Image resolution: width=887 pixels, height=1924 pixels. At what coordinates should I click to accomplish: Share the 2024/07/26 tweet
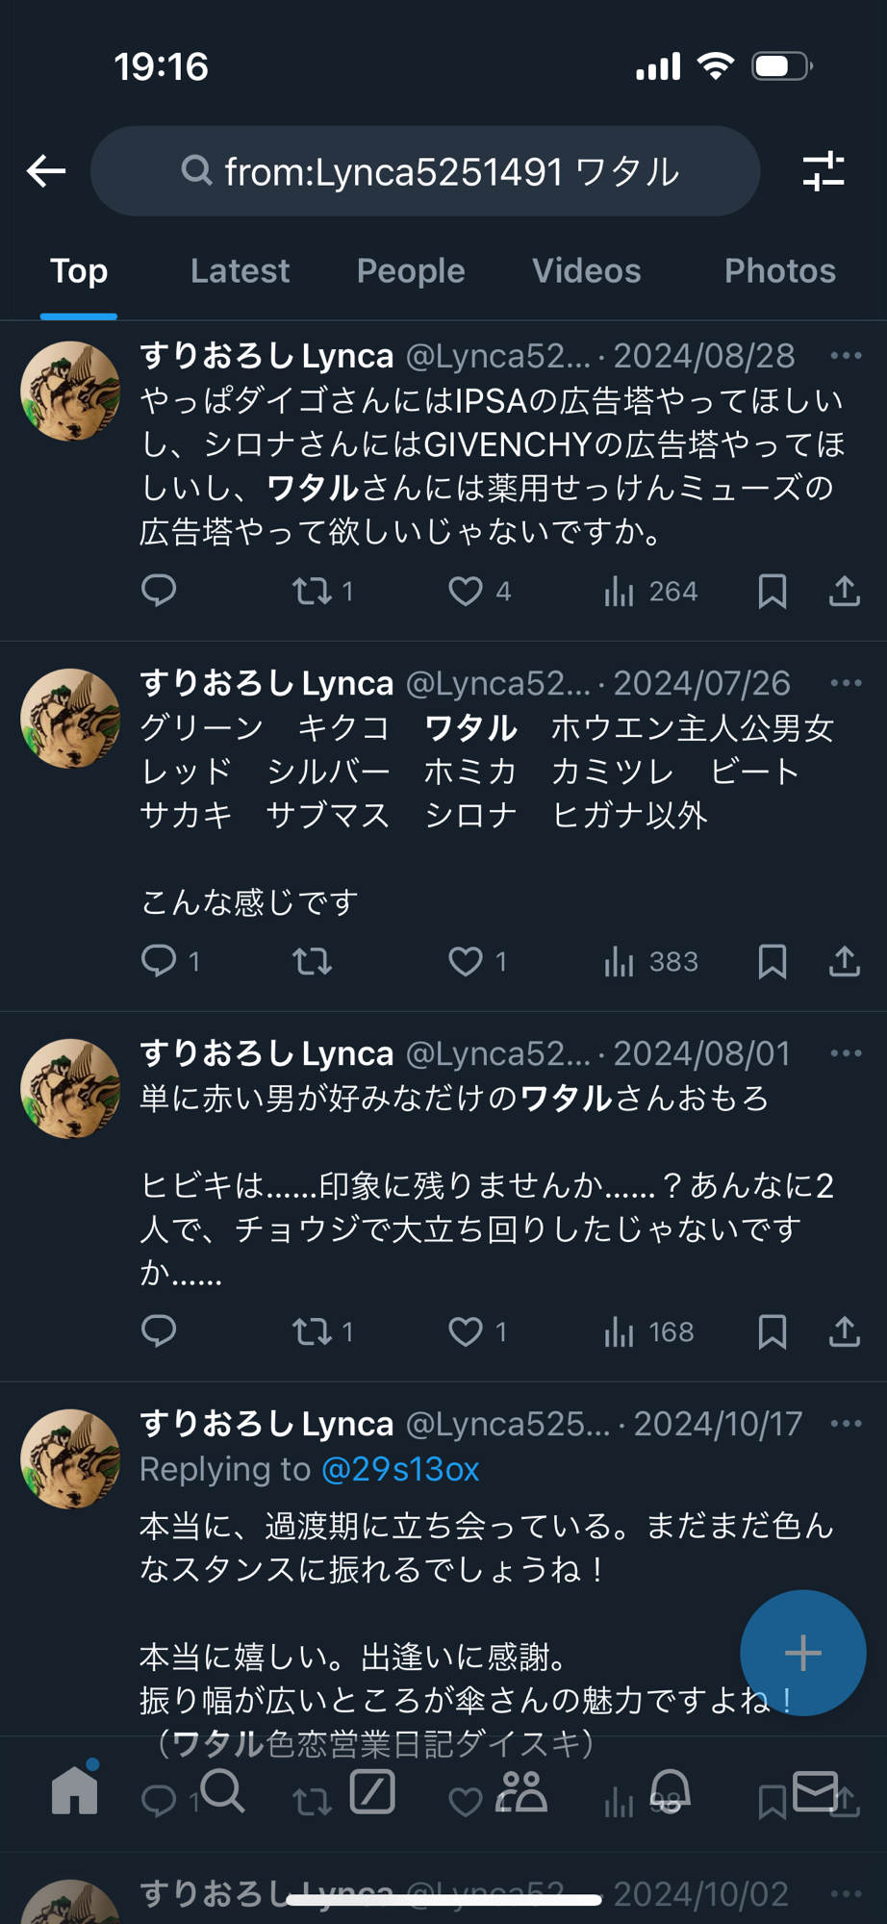844,961
